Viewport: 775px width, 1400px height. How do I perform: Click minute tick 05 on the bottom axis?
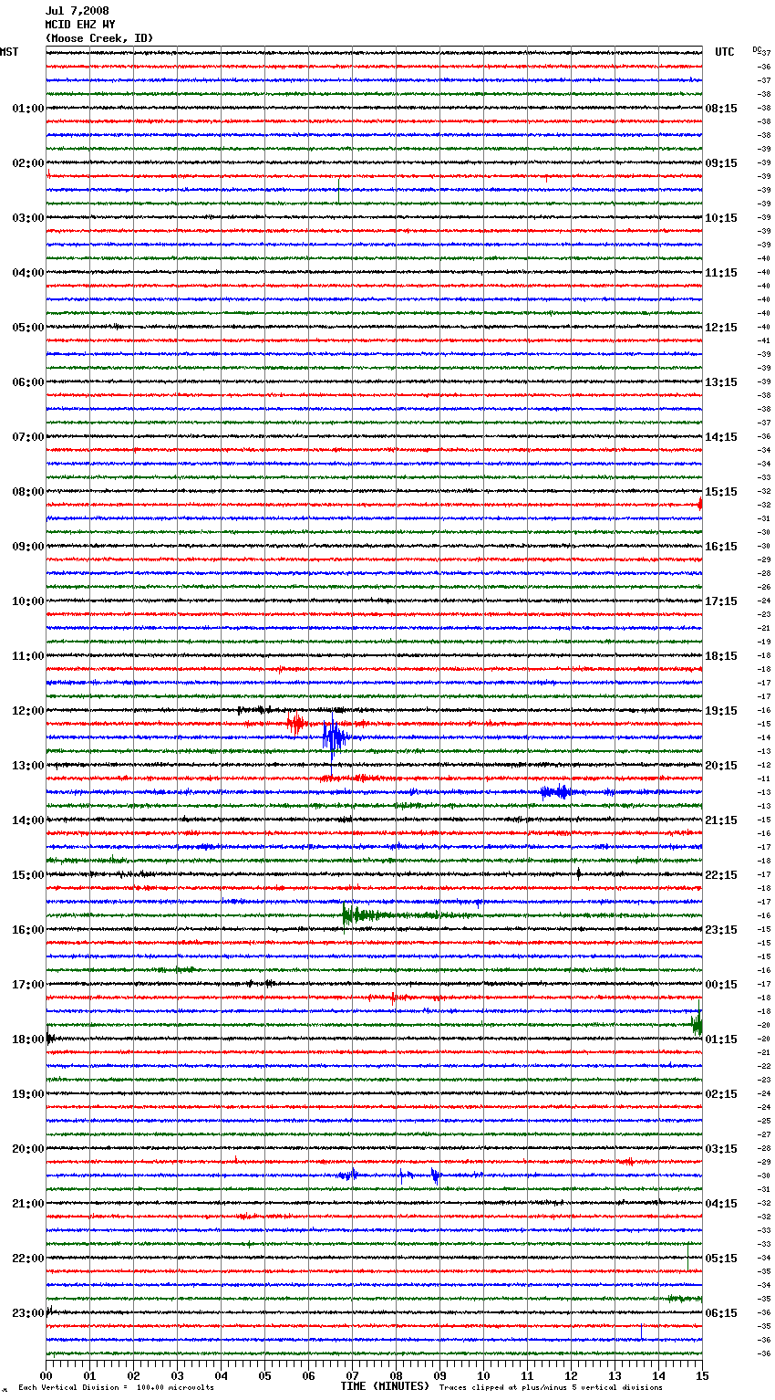[x=264, y=1375]
